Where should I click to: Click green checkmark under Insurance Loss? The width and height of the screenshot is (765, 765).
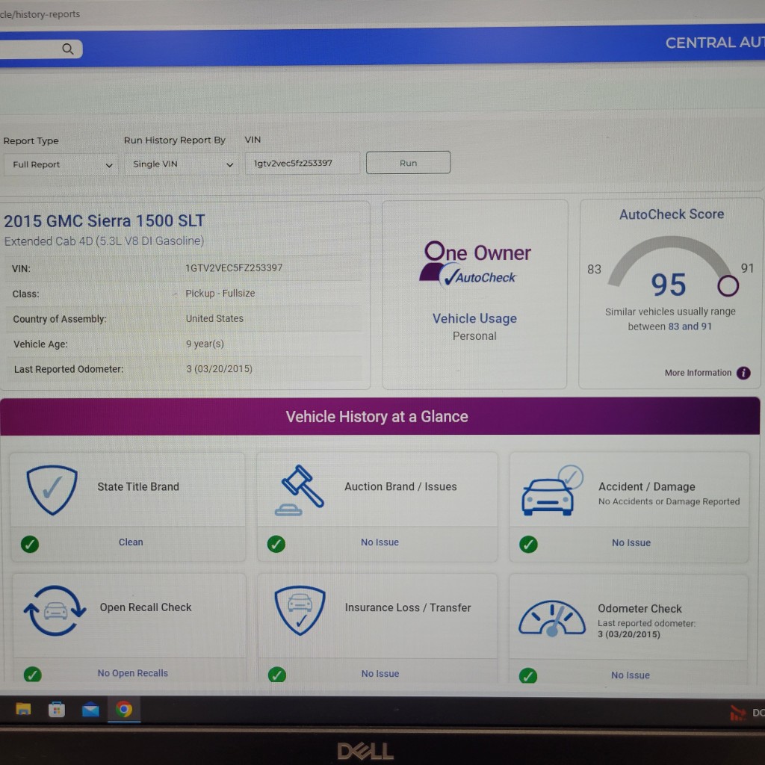(x=277, y=675)
